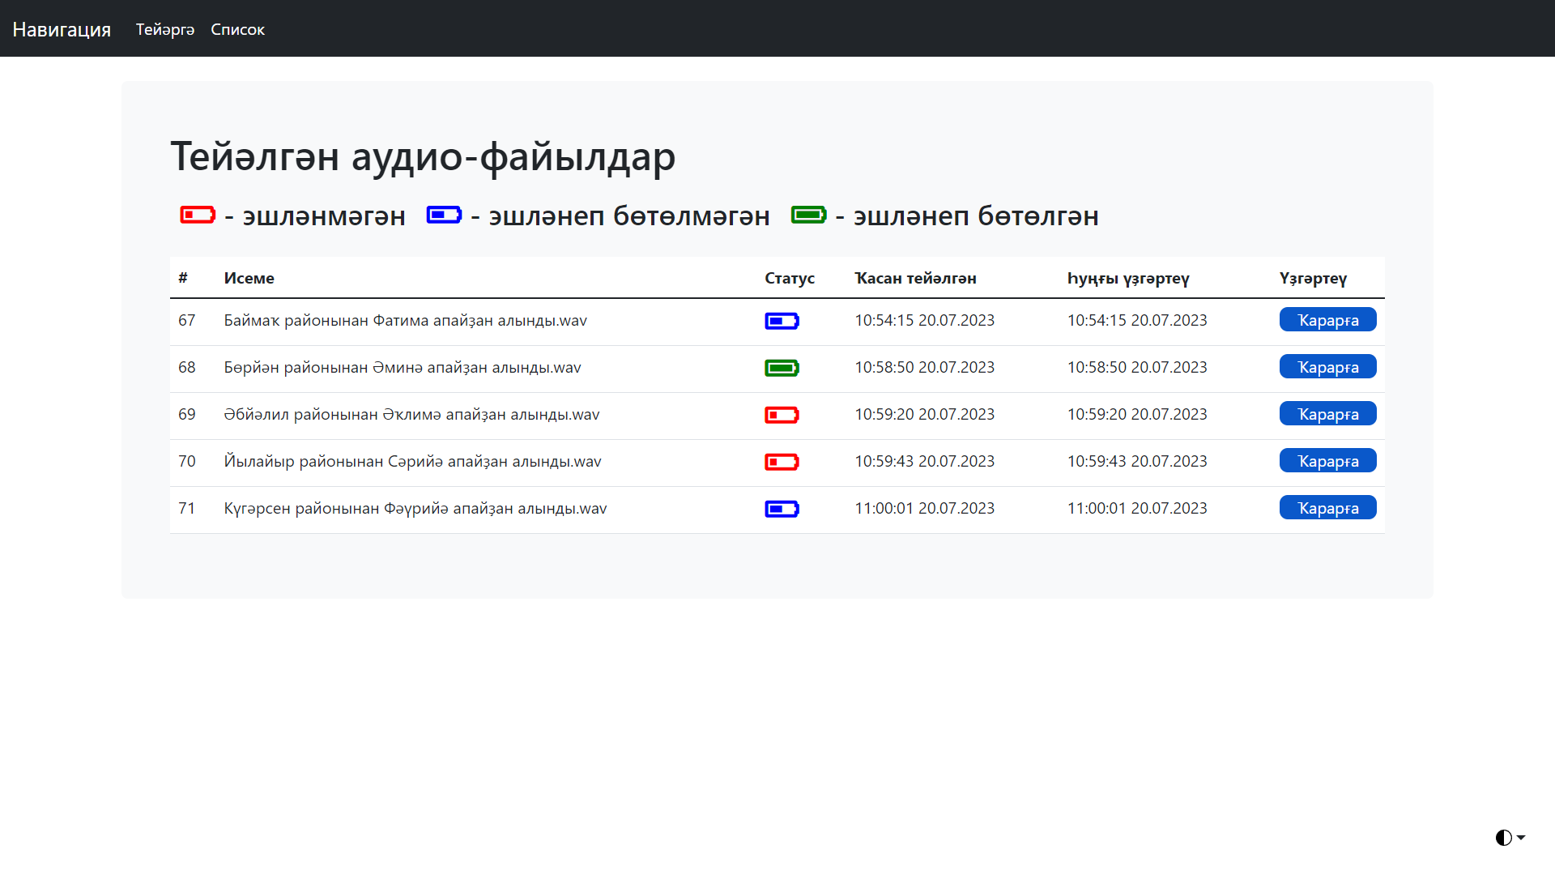The width and height of the screenshot is (1555, 875).
Task: Select the Баймаҡ районынан file name
Action: [405, 321]
